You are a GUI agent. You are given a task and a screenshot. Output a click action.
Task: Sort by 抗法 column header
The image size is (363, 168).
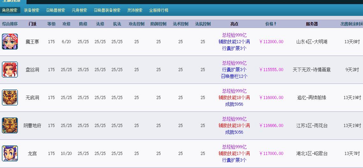coord(117,24)
